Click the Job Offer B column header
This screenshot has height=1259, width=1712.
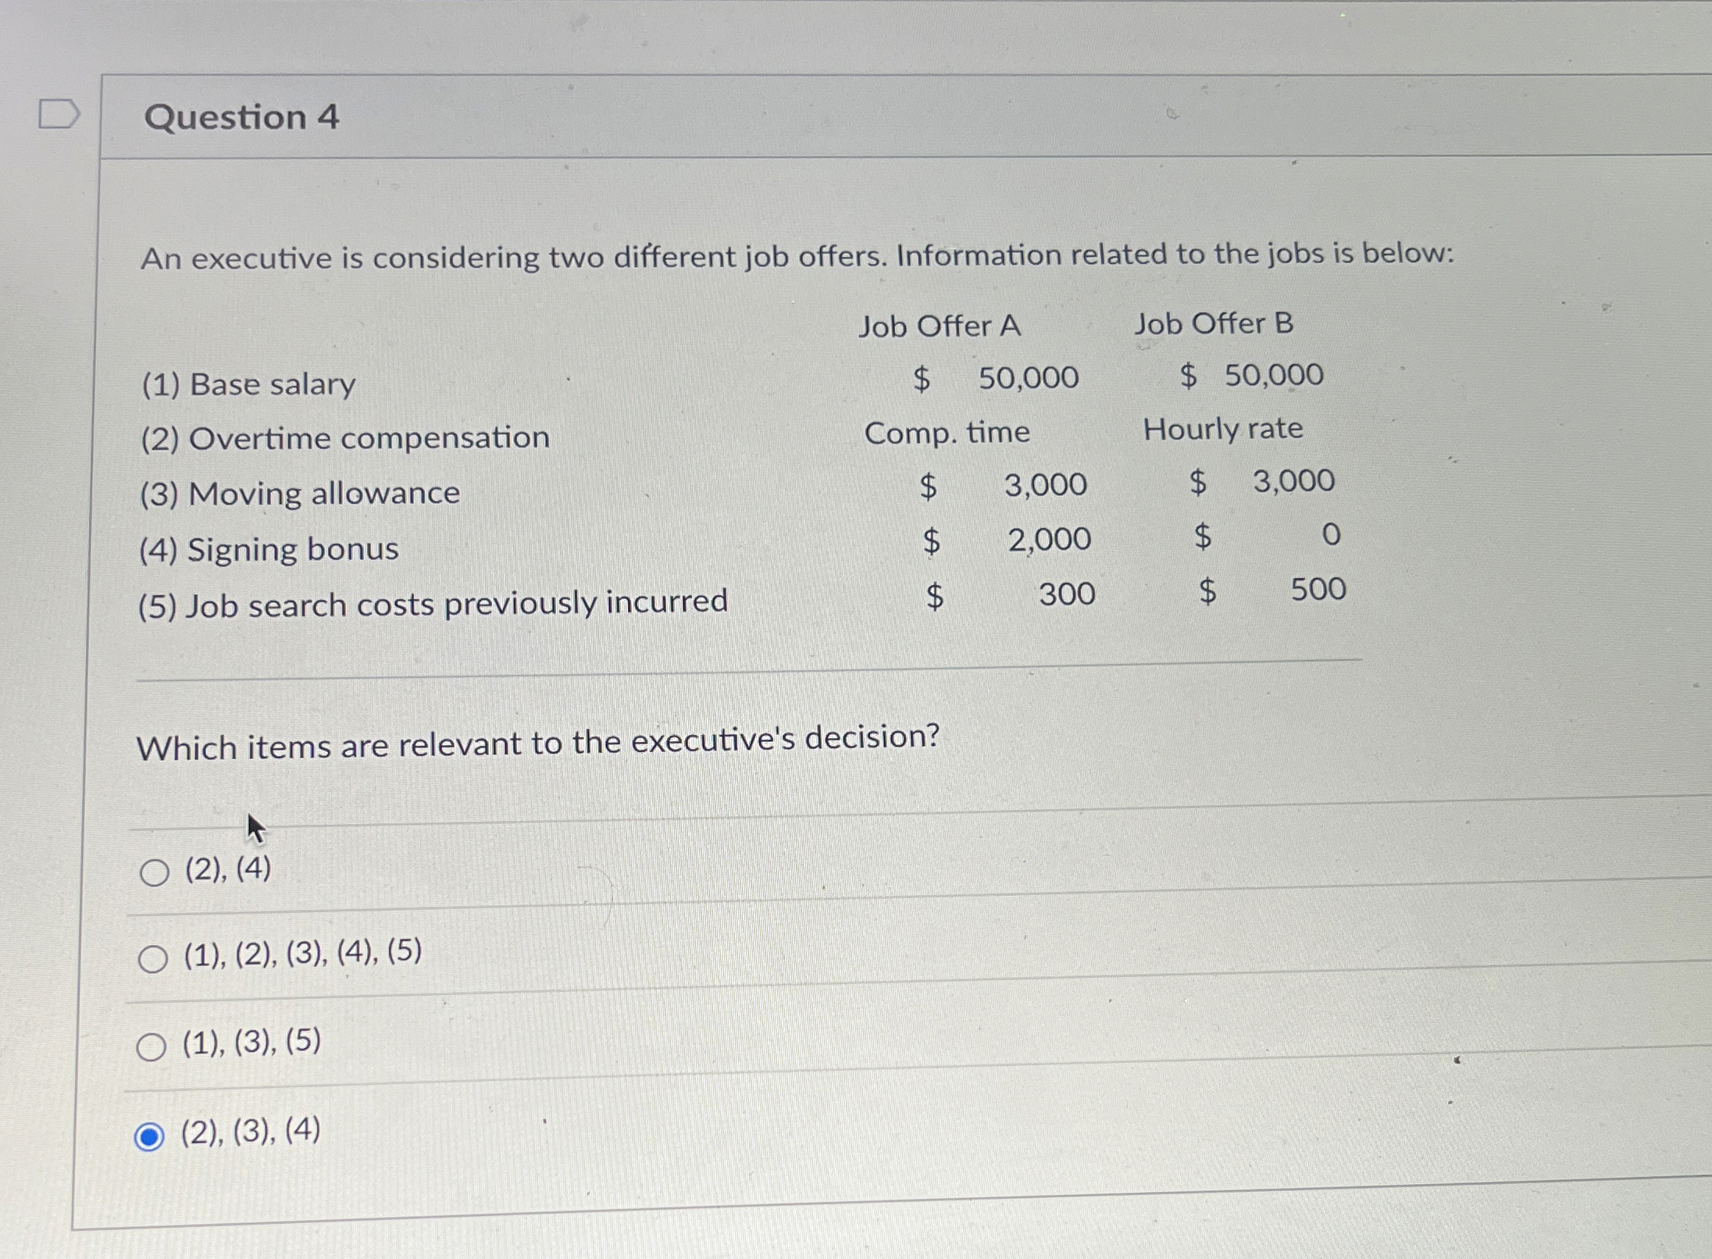(x=1214, y=323)
